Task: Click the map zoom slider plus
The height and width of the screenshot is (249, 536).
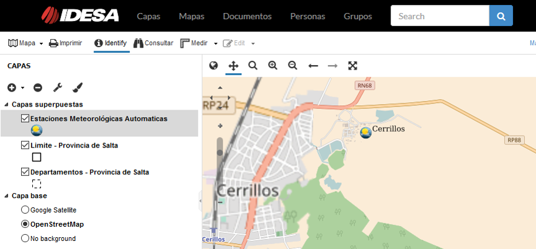Action: coord(220,126)
